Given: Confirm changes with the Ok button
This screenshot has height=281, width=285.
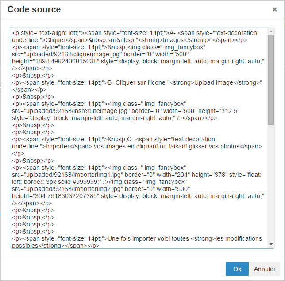Looking at the screenshot, I should [x=237, y=269].
